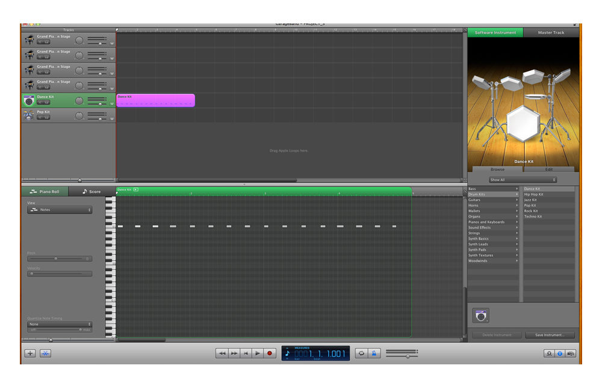Click the instrument icon in info pane
This screenshot has height=386, width=602.
[x=480, y=316]
